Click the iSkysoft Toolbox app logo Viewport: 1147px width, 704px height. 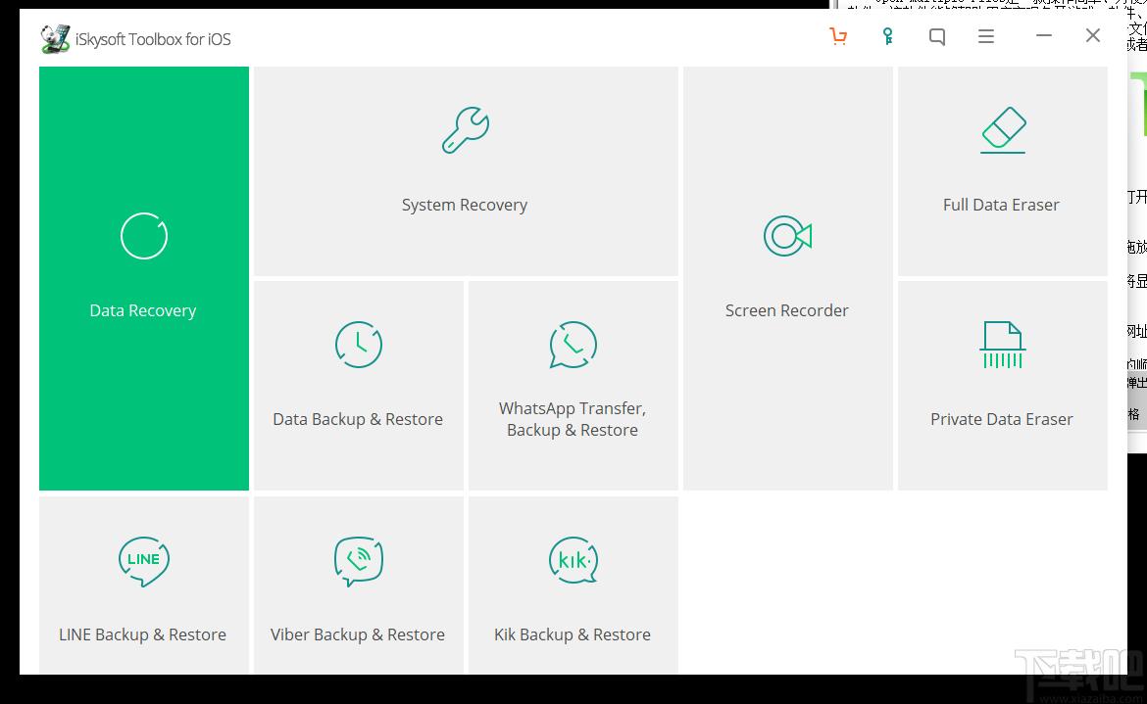click(55, 39)
